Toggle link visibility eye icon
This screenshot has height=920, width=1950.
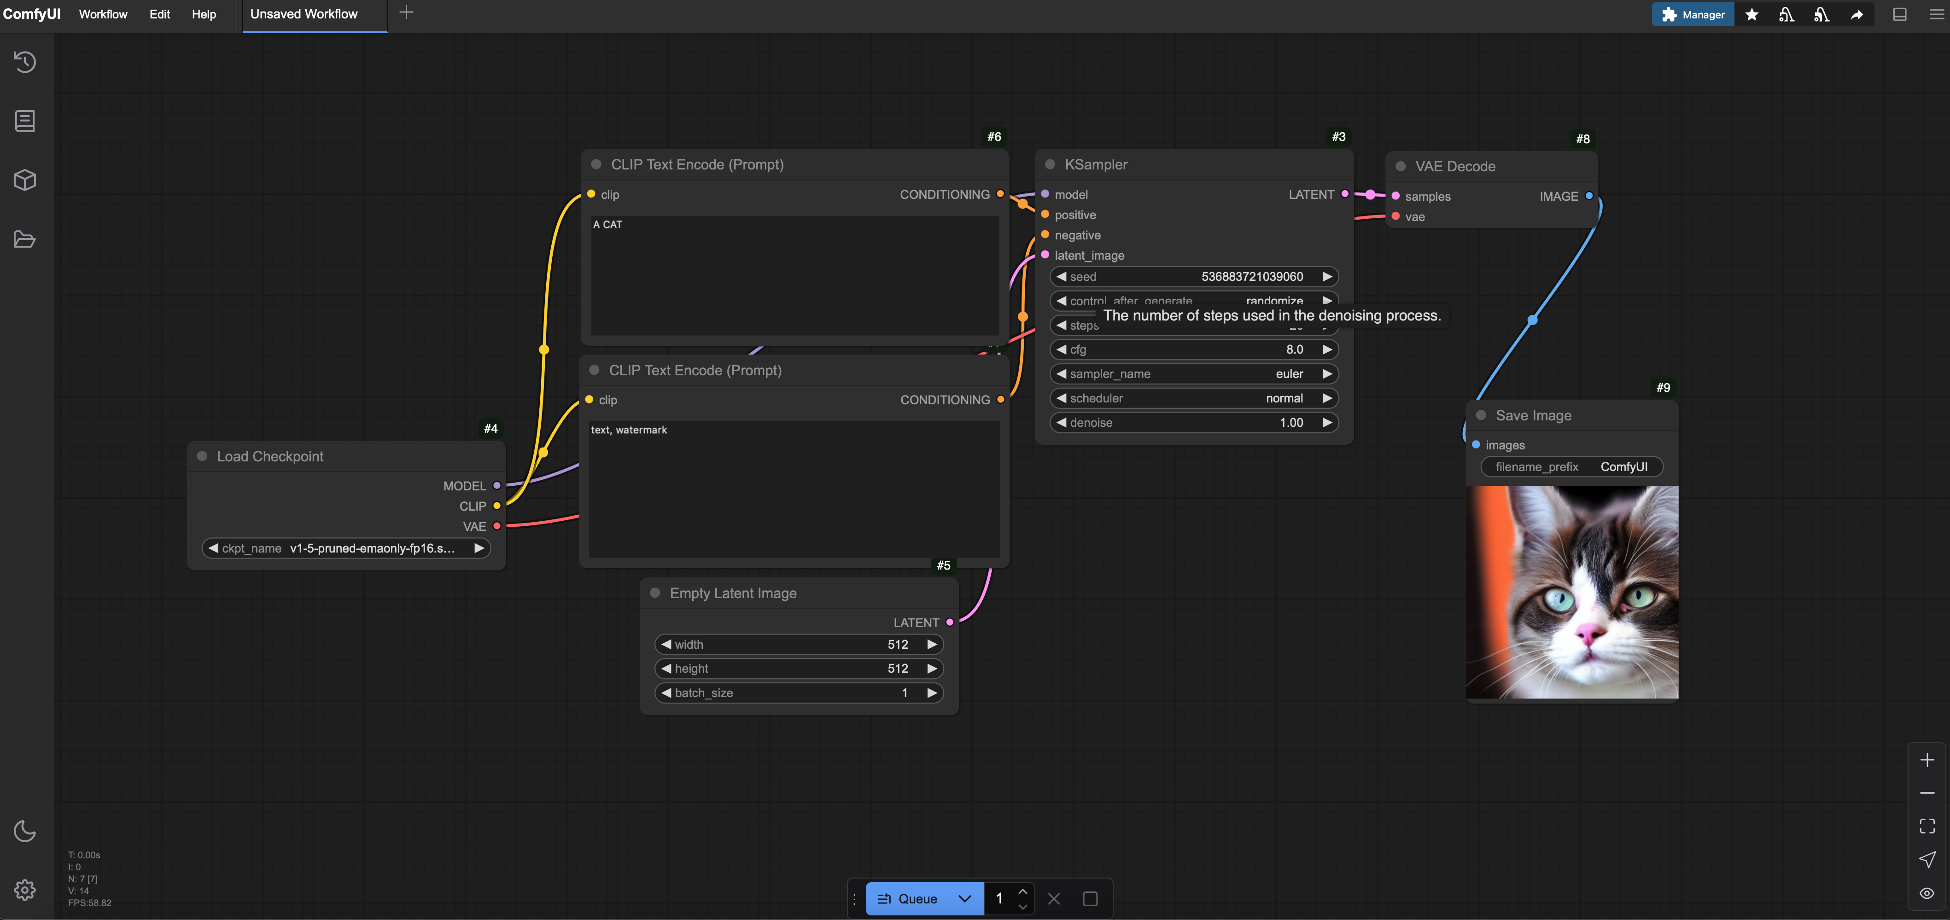[1927, 893]
